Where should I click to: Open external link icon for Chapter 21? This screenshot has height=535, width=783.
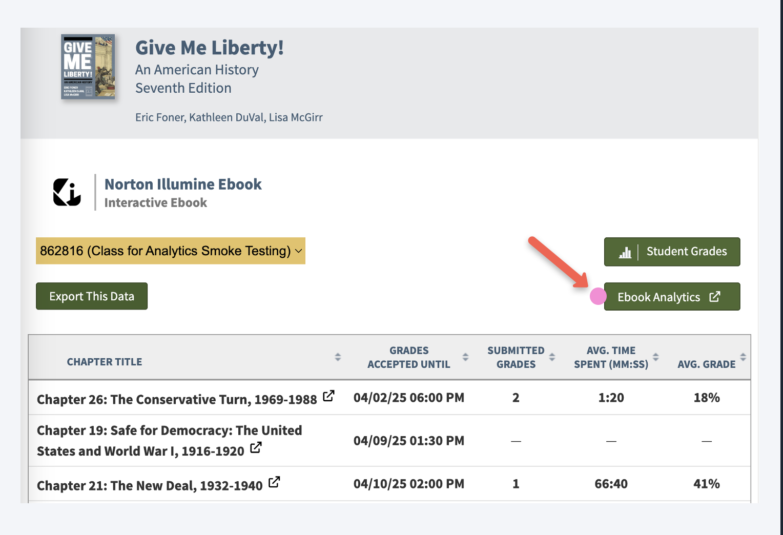274,482
